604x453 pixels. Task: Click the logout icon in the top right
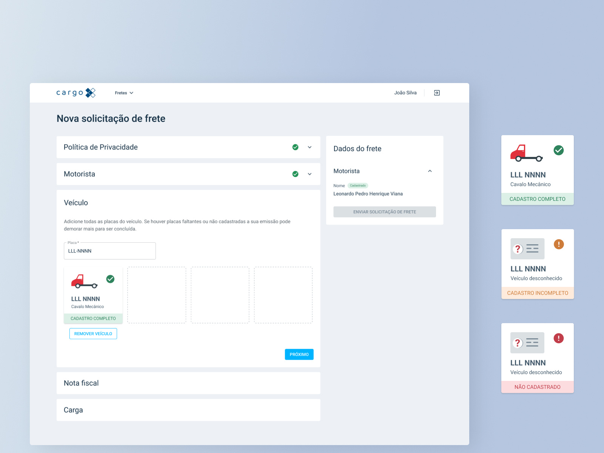437,92
